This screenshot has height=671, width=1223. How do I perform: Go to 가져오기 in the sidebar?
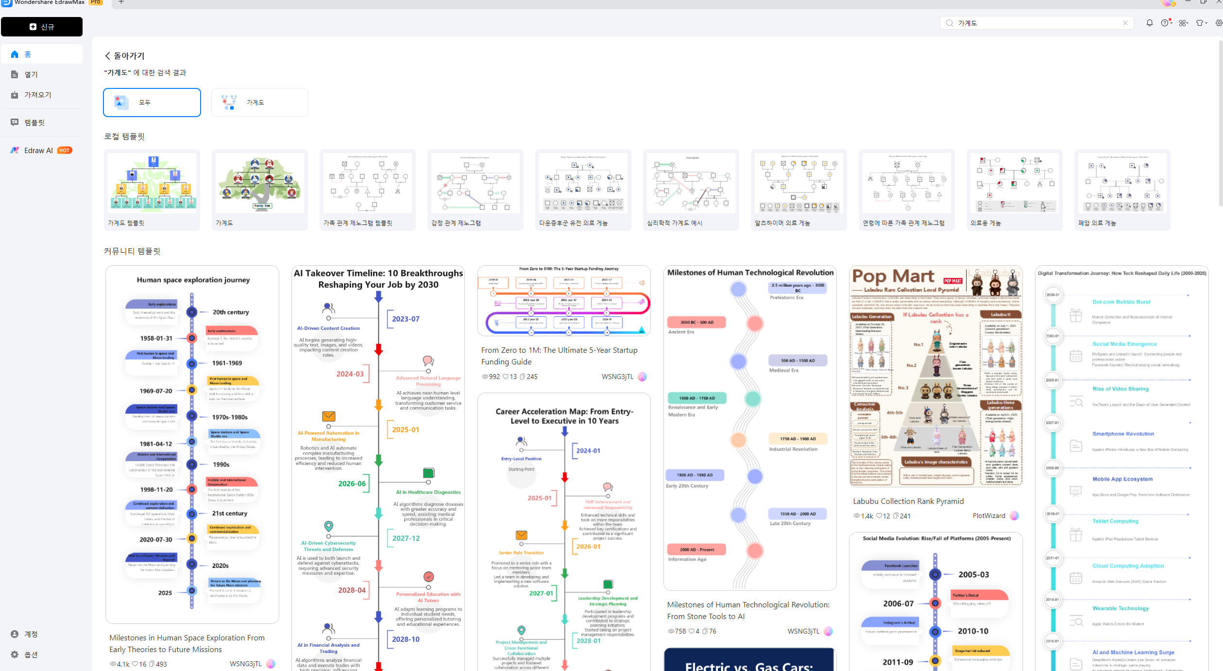37,95
